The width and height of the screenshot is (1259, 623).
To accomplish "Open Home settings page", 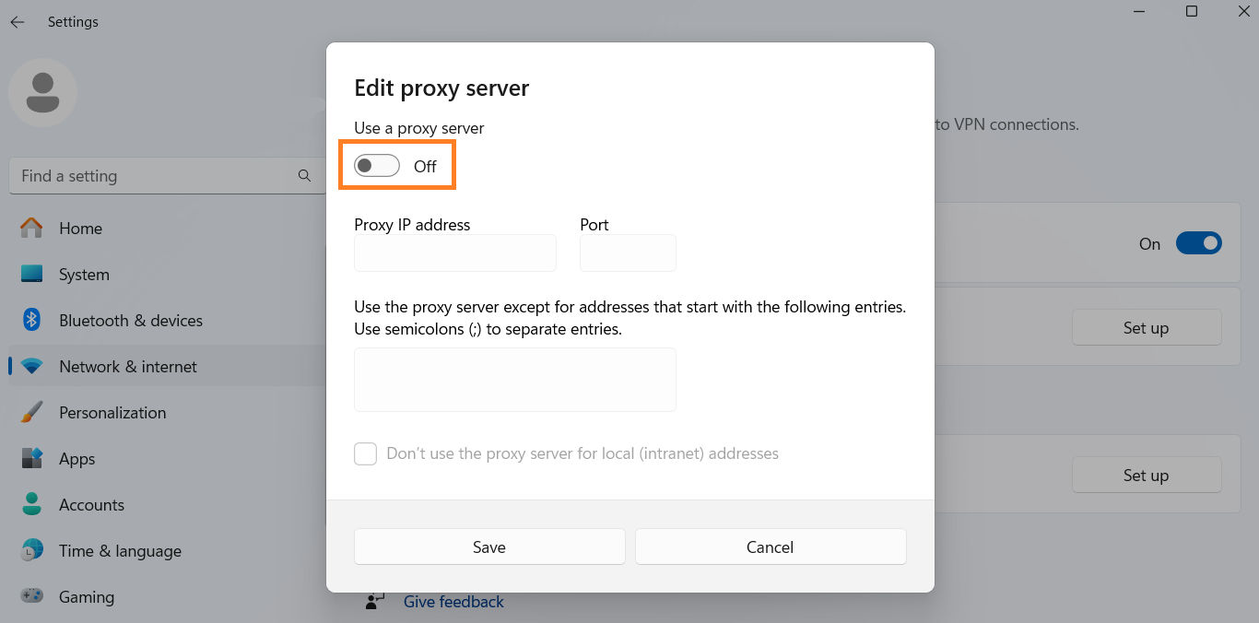I will coord(167,228).
